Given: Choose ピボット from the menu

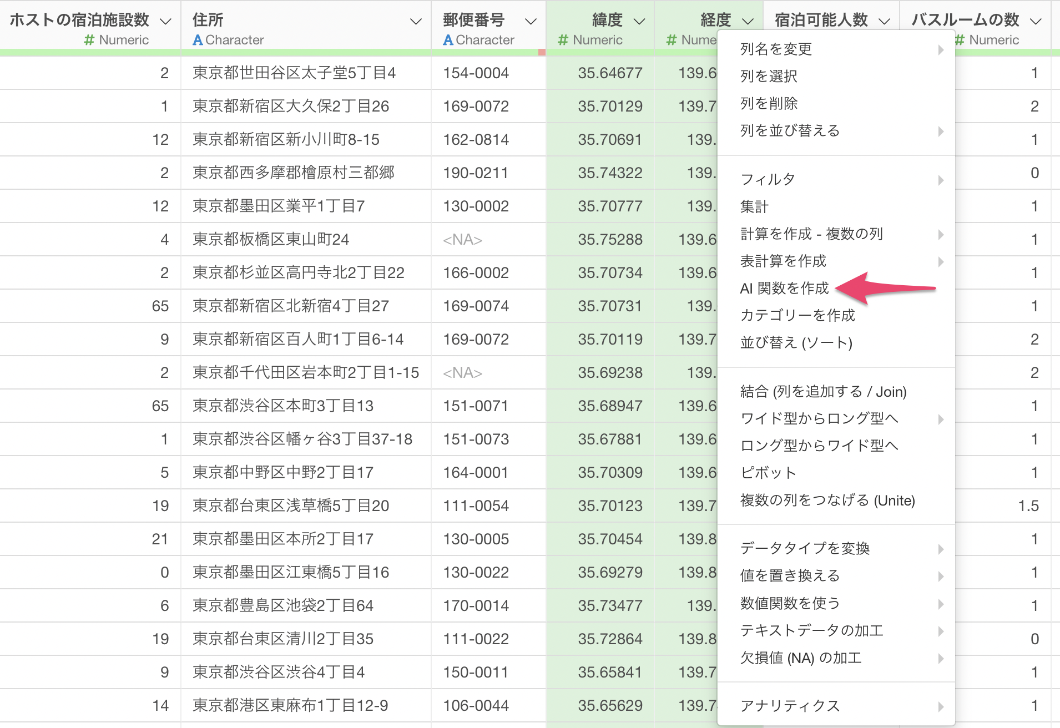Looking at the screenshot, I should tap(768, 473).
